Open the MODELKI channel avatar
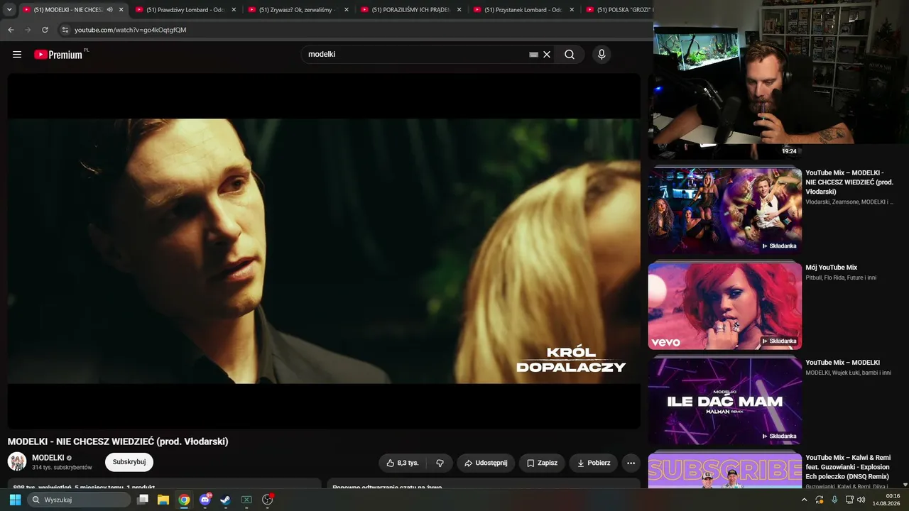 (x=17, y=462)
